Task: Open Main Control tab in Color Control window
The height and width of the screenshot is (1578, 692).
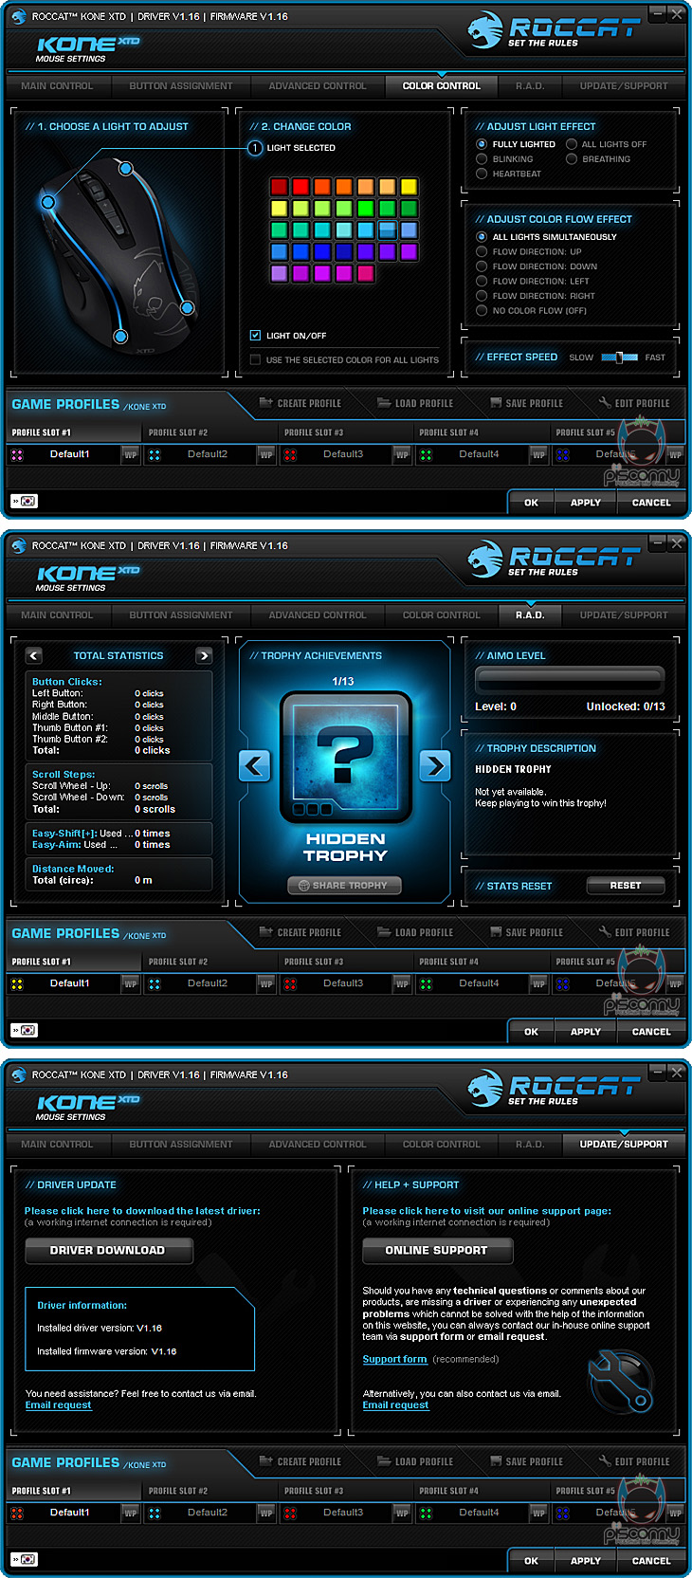Action: point(57,86)
